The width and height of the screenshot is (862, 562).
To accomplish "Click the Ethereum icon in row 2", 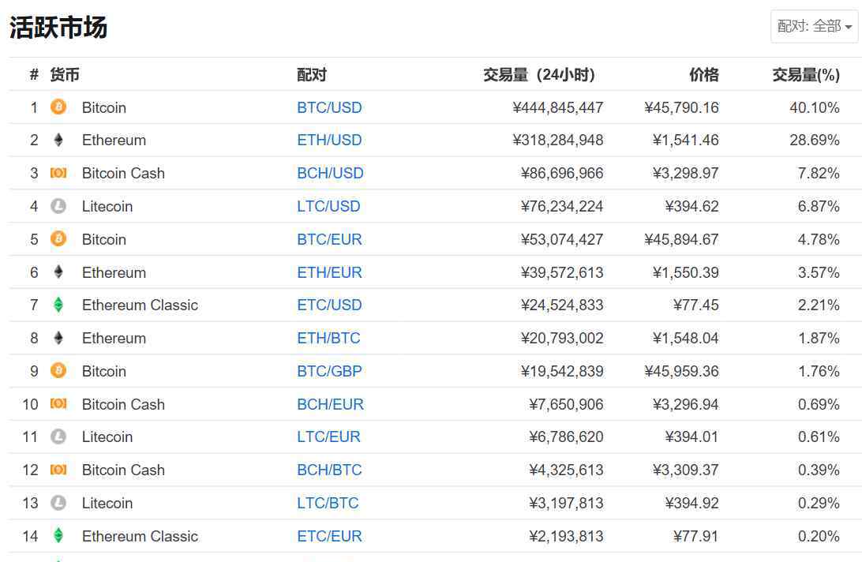I will 58,140.
